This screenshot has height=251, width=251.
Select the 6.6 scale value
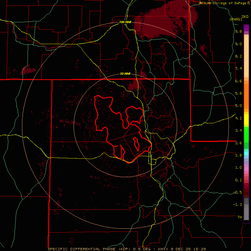pyautogui.click(x=238, y=81)
